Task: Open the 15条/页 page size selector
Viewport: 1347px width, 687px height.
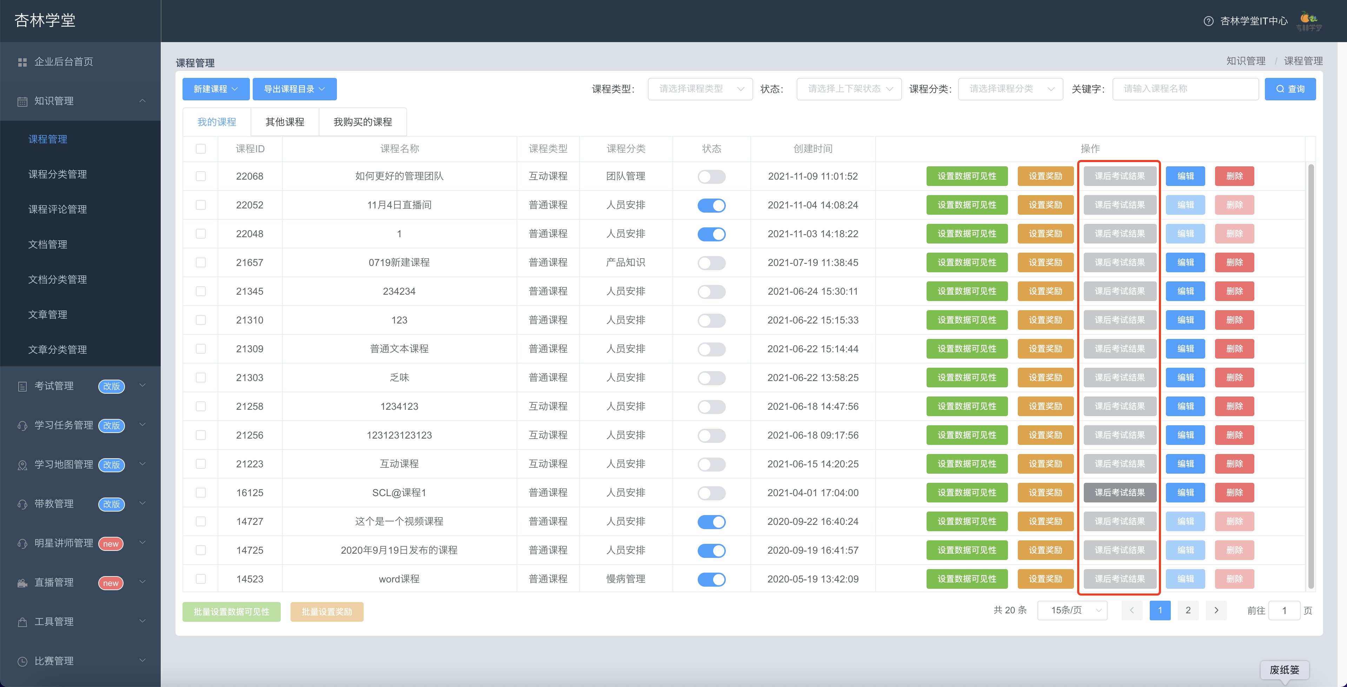Action: point(1072,610)
